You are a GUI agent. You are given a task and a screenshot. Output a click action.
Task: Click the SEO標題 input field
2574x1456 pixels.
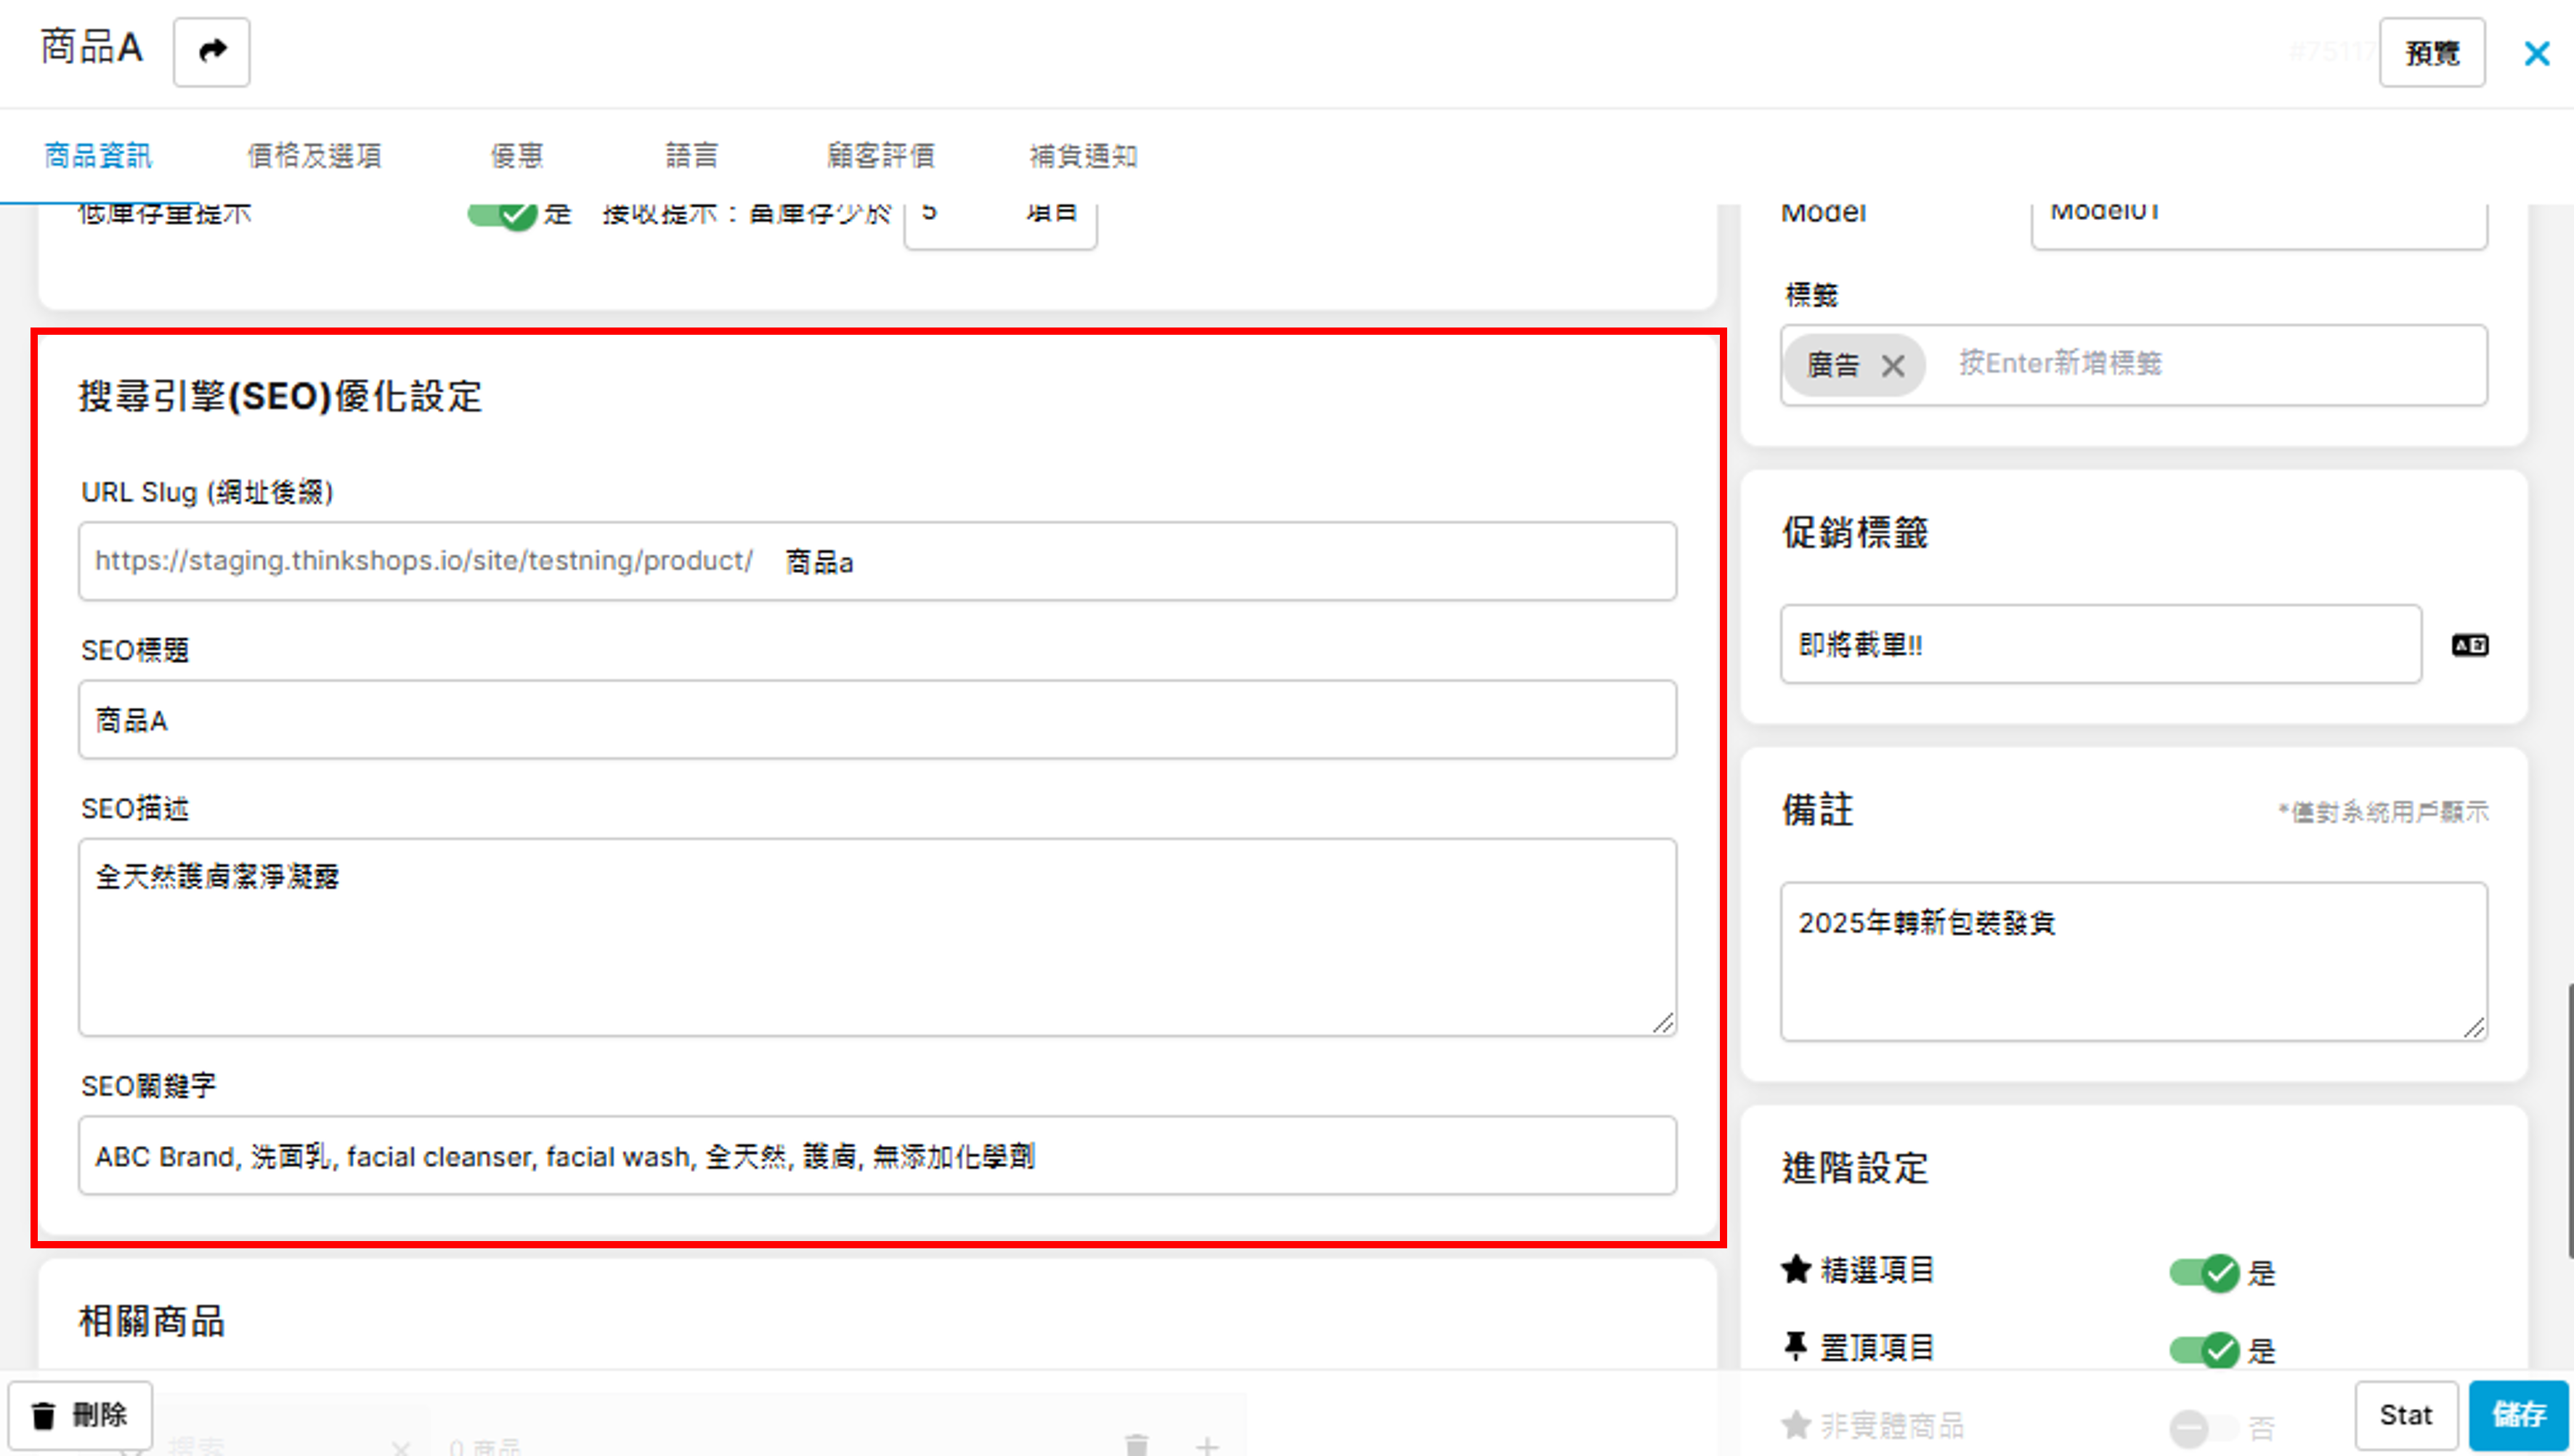877,720
